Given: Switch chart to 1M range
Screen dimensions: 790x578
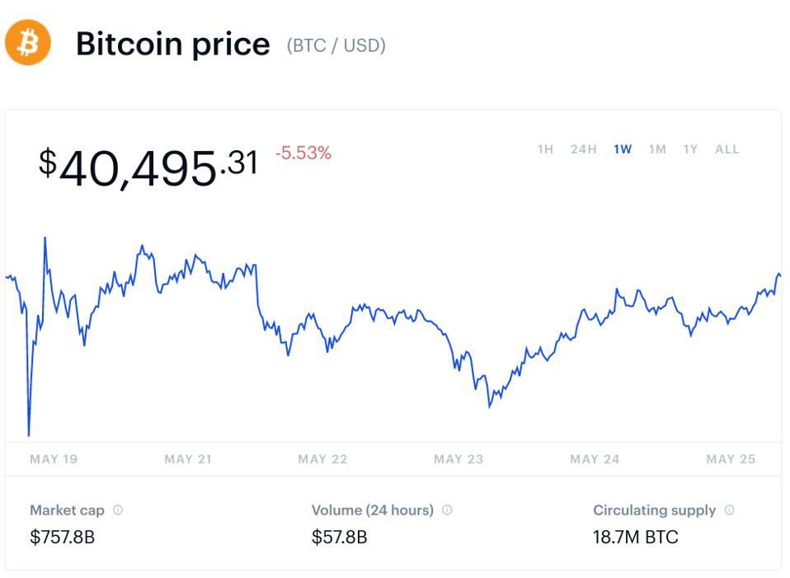Looking at the screenshot, I should click(657, 149).
